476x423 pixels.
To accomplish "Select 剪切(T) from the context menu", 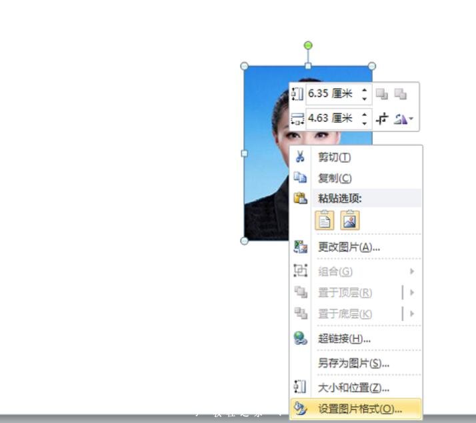I will 334,157.
